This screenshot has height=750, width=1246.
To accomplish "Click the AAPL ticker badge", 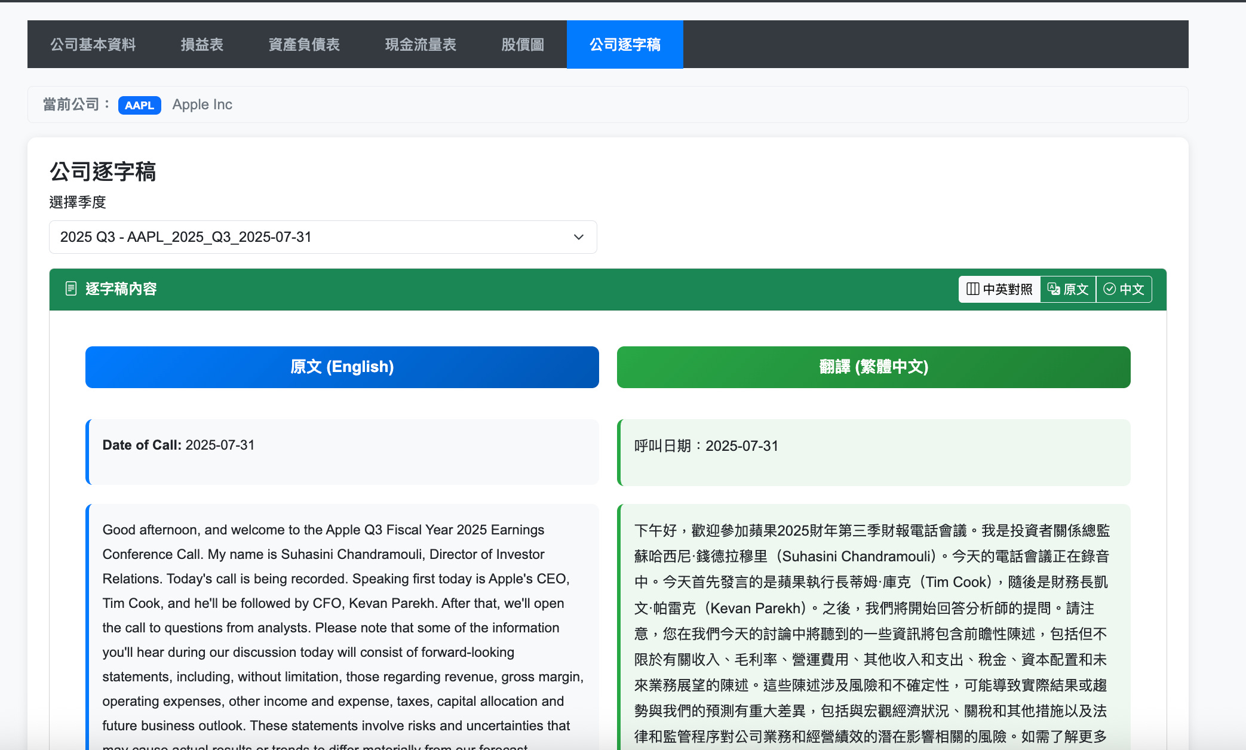I will click(139, 105).
